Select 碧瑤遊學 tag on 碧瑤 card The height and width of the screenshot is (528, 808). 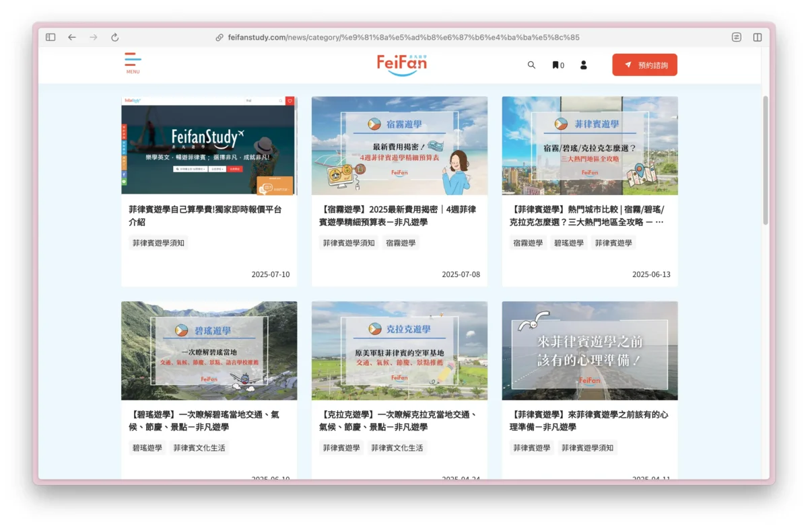point(147,448)
